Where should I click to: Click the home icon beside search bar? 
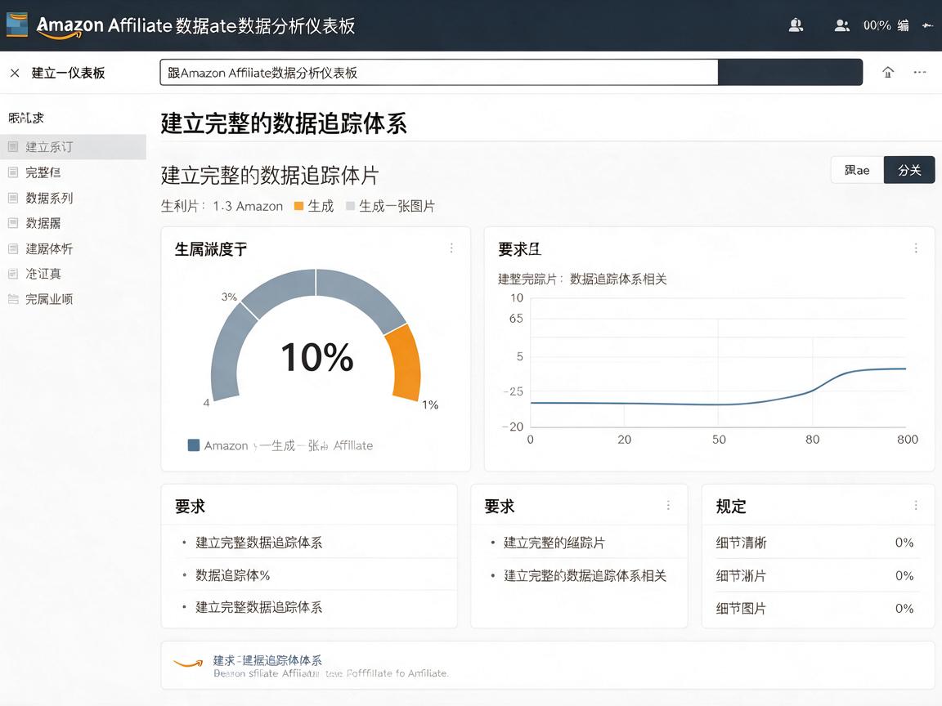[888, 72]
